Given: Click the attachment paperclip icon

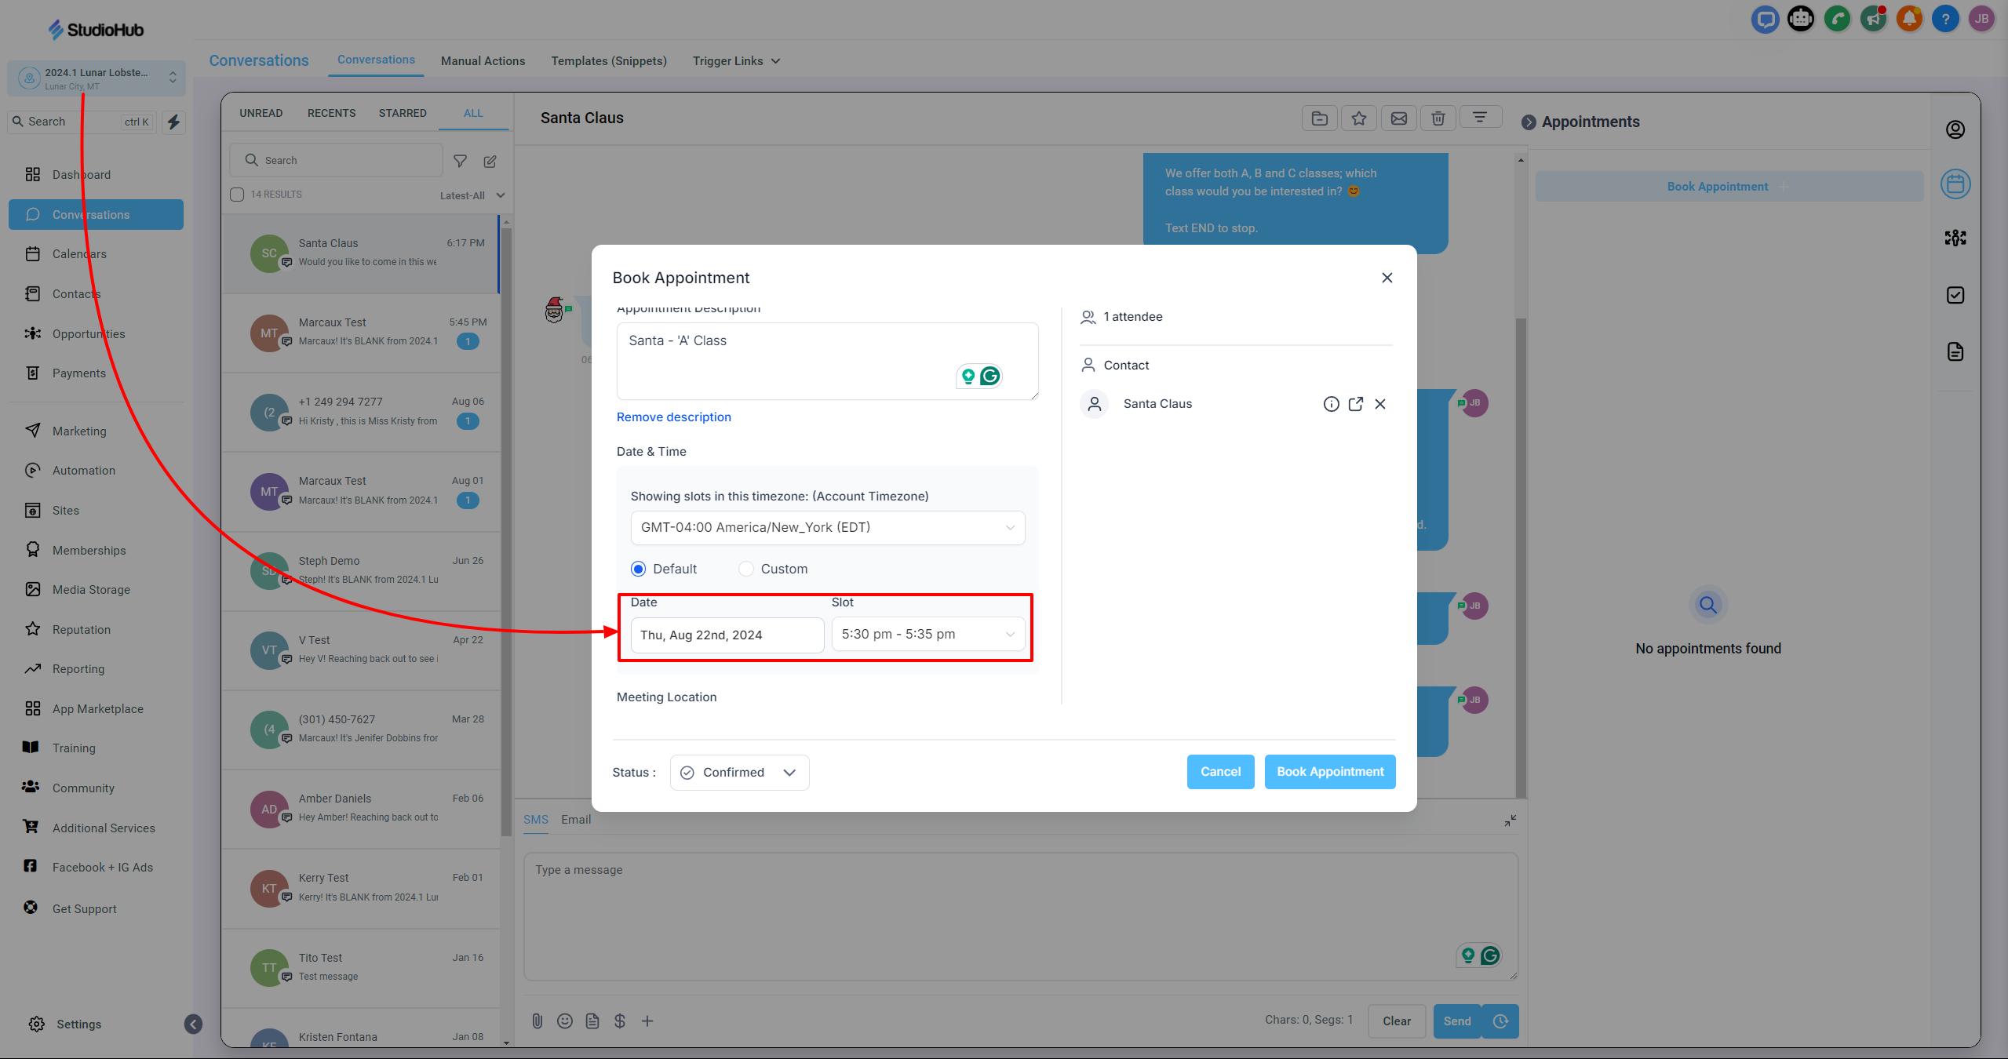Looking at the screenshot, I should (x=537, y=1021).
